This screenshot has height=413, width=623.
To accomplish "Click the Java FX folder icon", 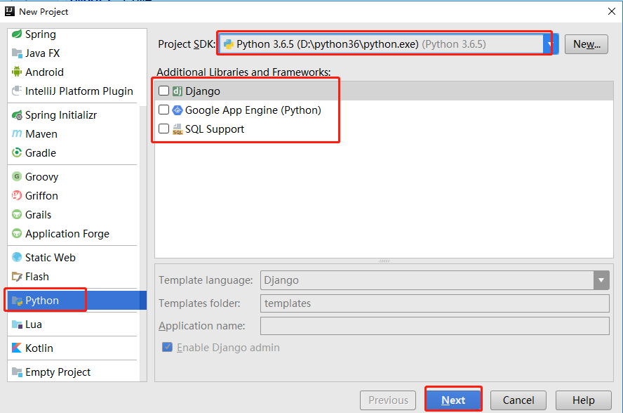I will [x=17, y=53].
